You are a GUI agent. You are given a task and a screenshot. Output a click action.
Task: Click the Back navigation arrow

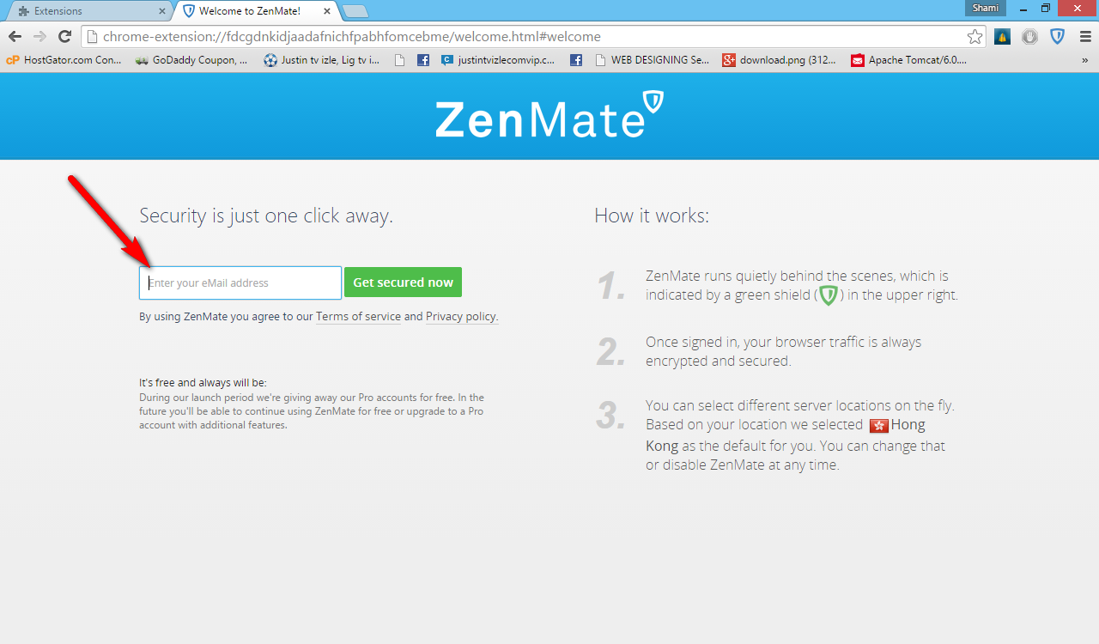15,37
